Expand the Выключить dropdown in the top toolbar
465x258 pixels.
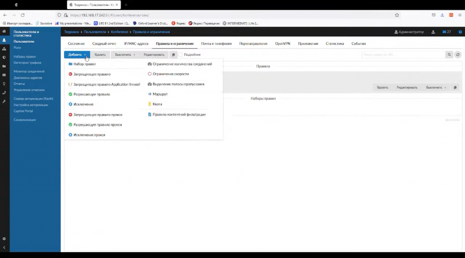point(125,55)
